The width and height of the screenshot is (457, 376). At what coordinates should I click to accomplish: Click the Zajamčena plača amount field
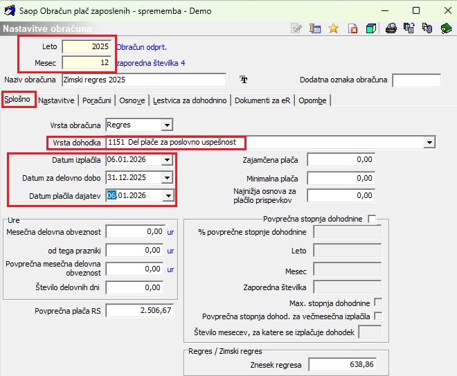pyautogui.click(x=341, y=159)
